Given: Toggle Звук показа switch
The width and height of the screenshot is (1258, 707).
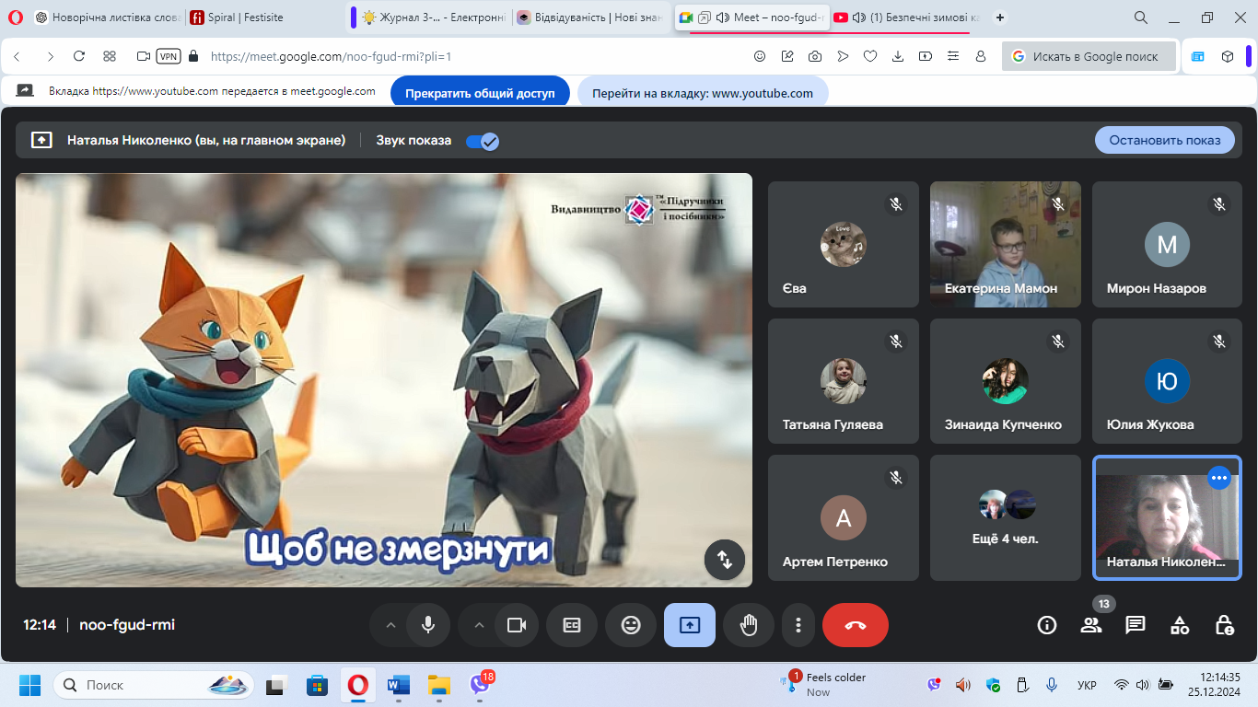Looking at the screenshot, I should click(x=483, y=141).
